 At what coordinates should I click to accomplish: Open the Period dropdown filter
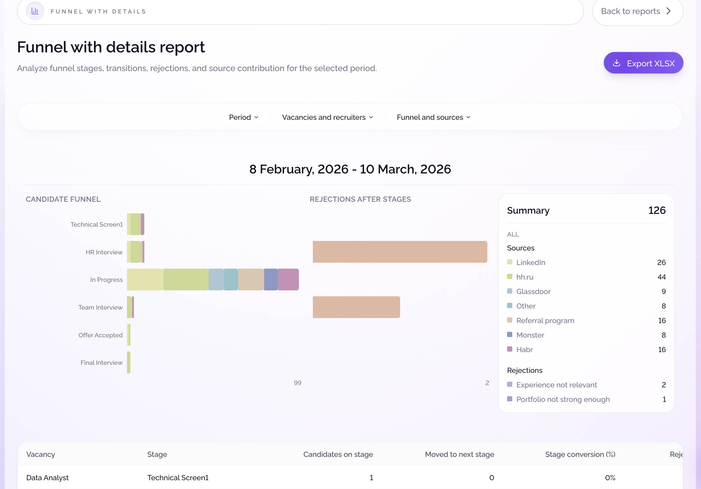tap(243, 117)
